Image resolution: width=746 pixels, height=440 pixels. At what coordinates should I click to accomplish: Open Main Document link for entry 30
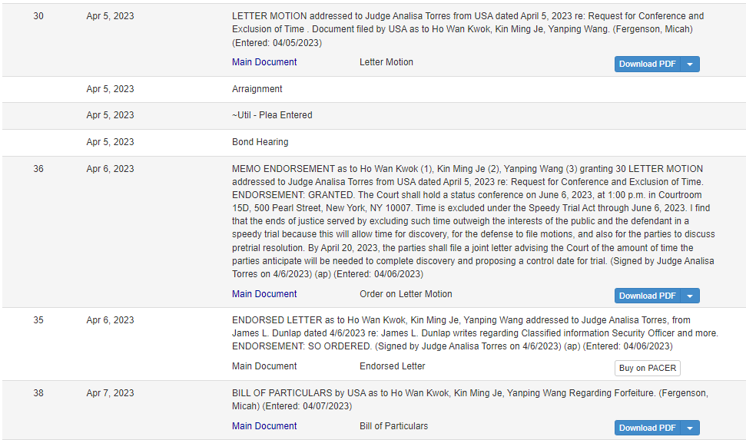(264, 62)
